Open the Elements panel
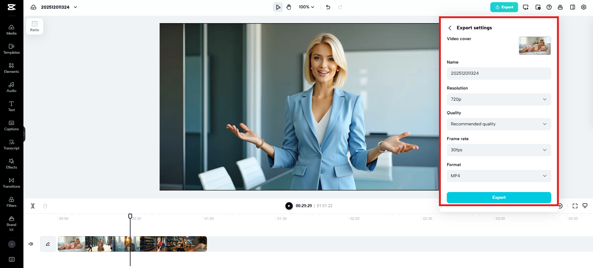The width and height of the screenshot is (593, 268). (x=11, y=68)
